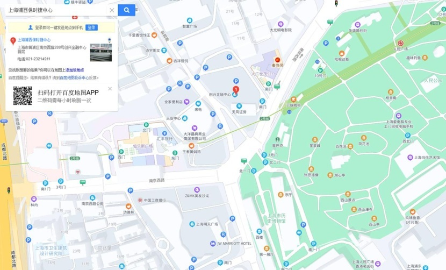Screen dimensions: 446x270
Task: Click the 百花池 scenic icon
Action: click(x=350, y=146)
